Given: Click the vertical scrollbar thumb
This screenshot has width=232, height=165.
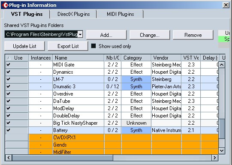Looking at the screenshot, I should 222,128.
